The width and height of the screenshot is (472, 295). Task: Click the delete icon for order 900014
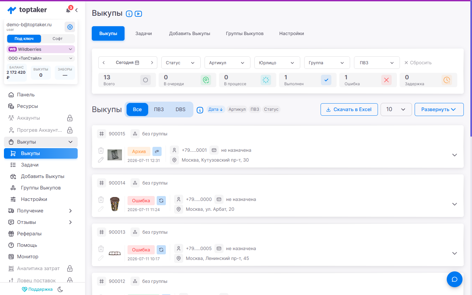click(x=101, y=200)
